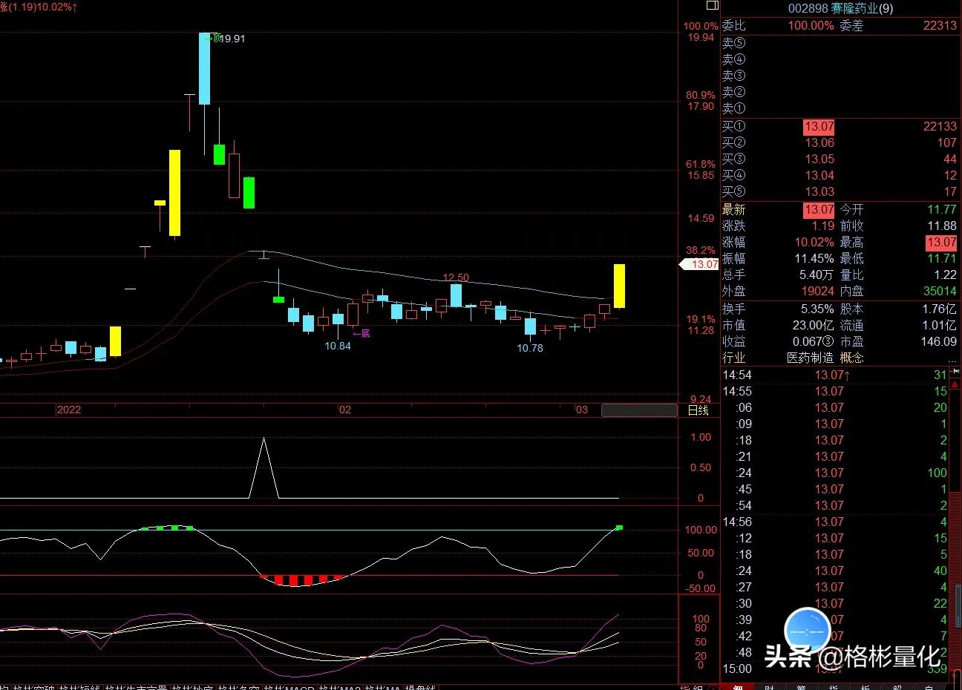962x690 pixels.
Task: Click stock title 002898 赛隆药业
Action: point(840,8)
